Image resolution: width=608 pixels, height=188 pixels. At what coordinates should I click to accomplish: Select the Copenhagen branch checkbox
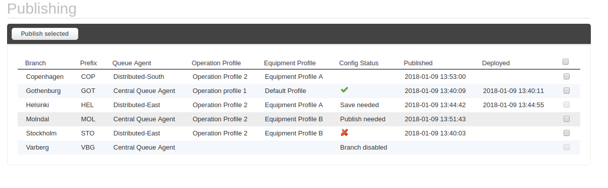567,76
